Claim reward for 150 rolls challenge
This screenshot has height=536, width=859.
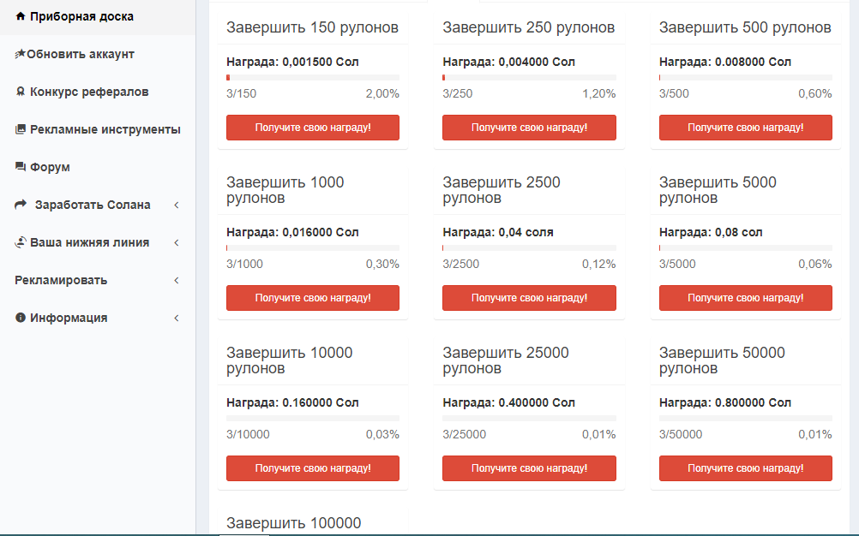pos(313,128)
